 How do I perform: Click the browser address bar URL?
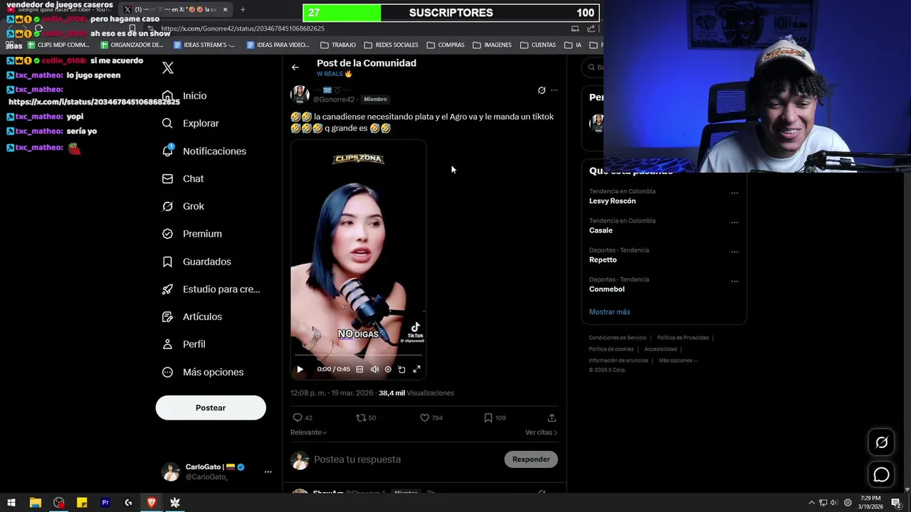tap(243, 28)
